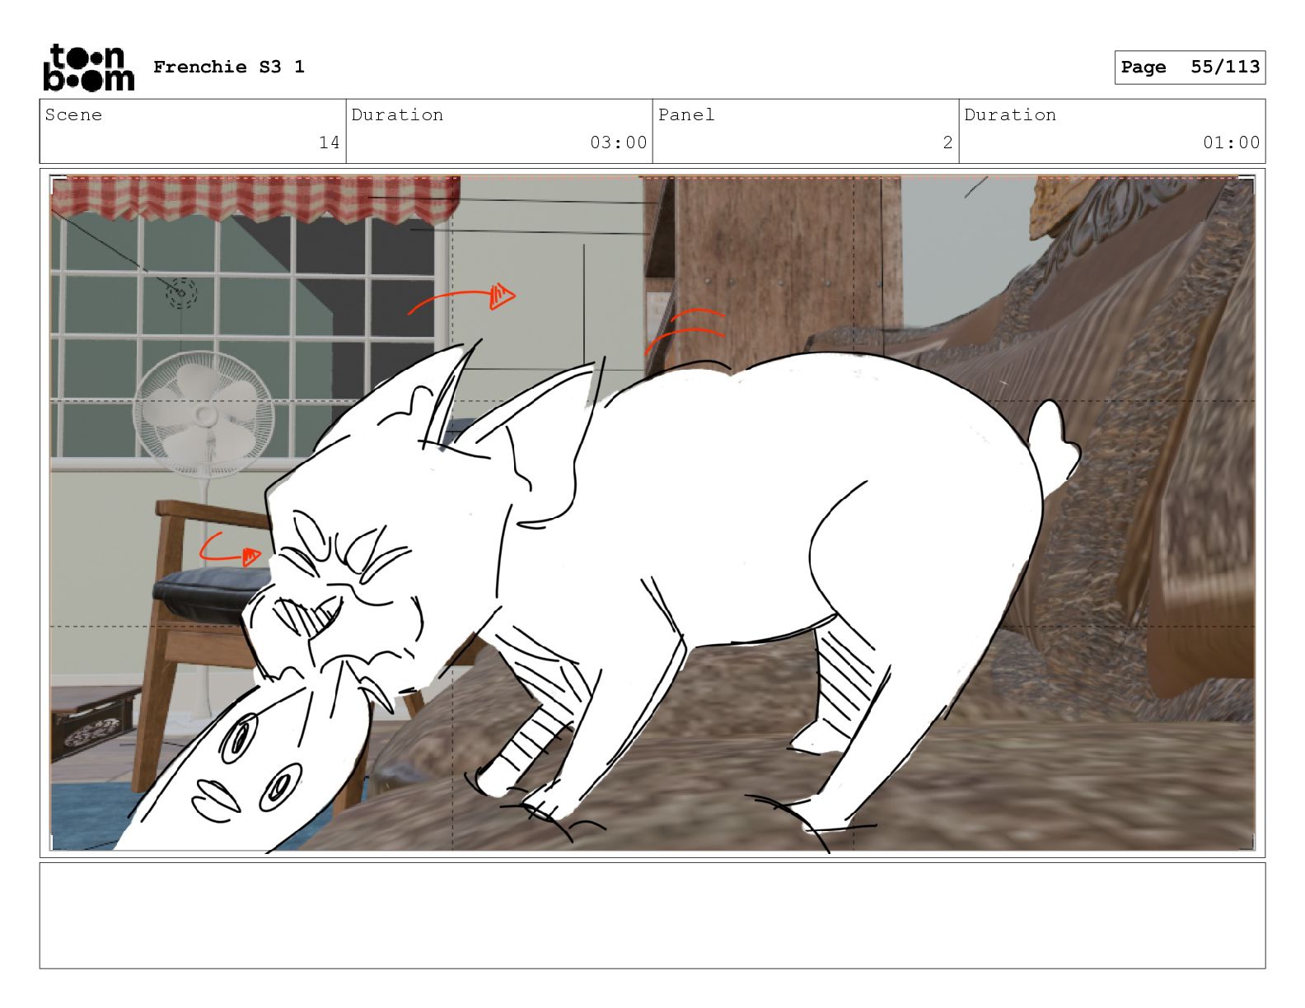This screenshot has width=1305, height=1008.
Task: Select the 'Frenchie S3 1' project title
Action: (x=228, y=68)
